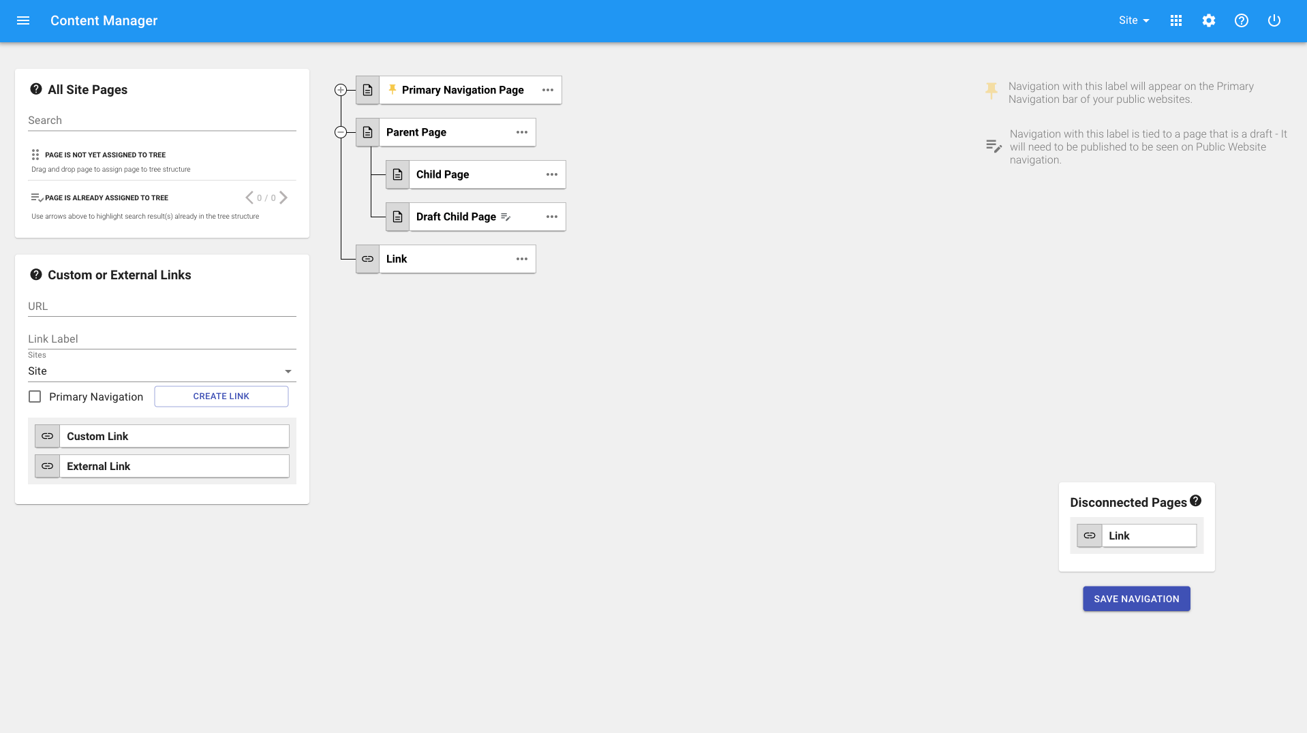Click the page icon of Primary Navigation Page
The image size is (1307, 733).
pos(368,90)
